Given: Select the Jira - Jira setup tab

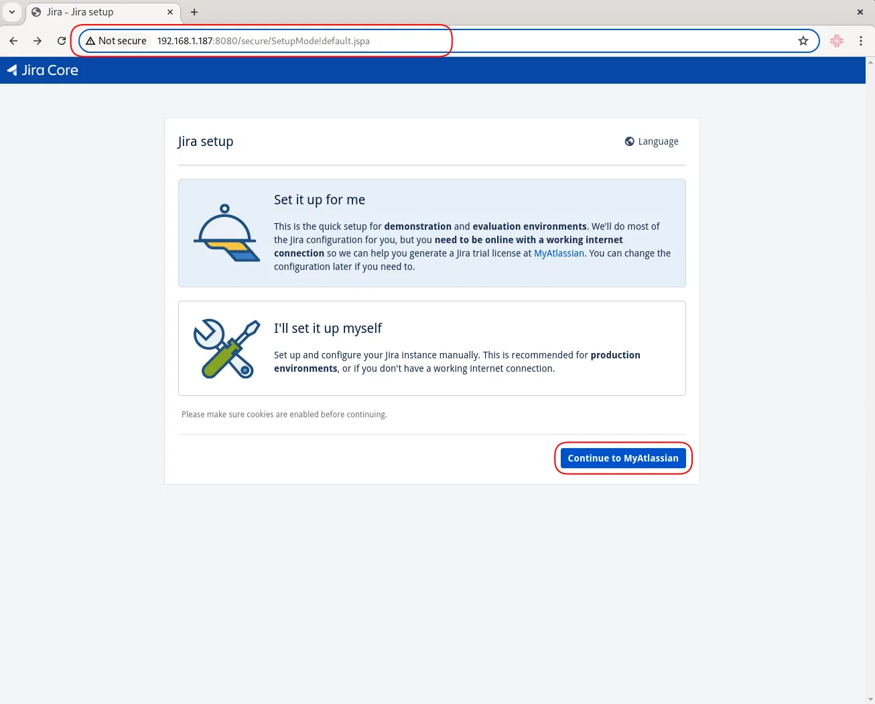Looking at the screenshot, I should (104, 12).
